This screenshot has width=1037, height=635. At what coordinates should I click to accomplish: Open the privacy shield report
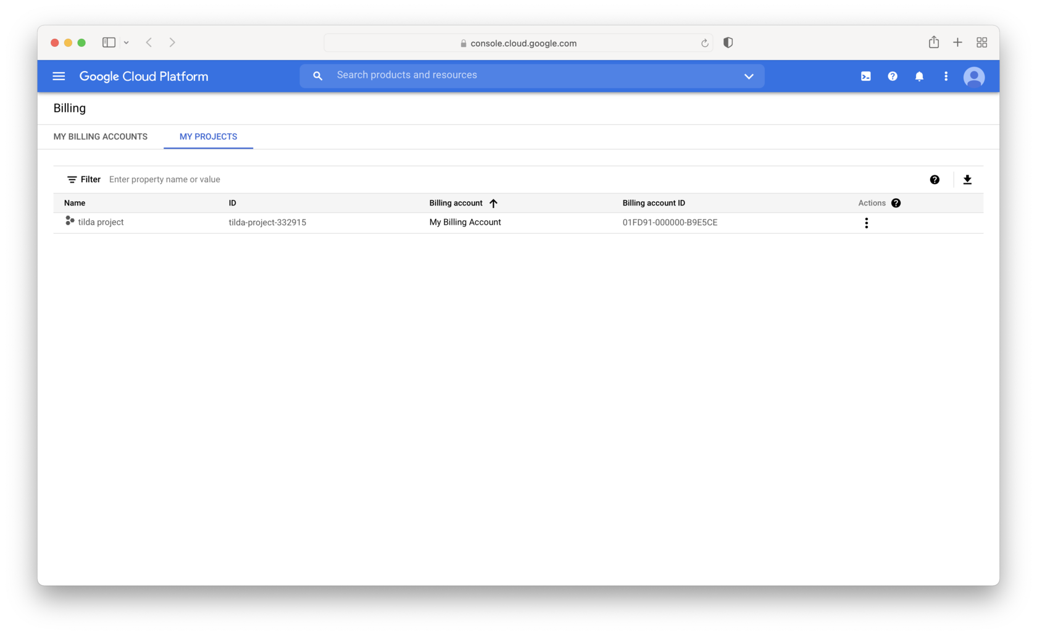(728, 43)
